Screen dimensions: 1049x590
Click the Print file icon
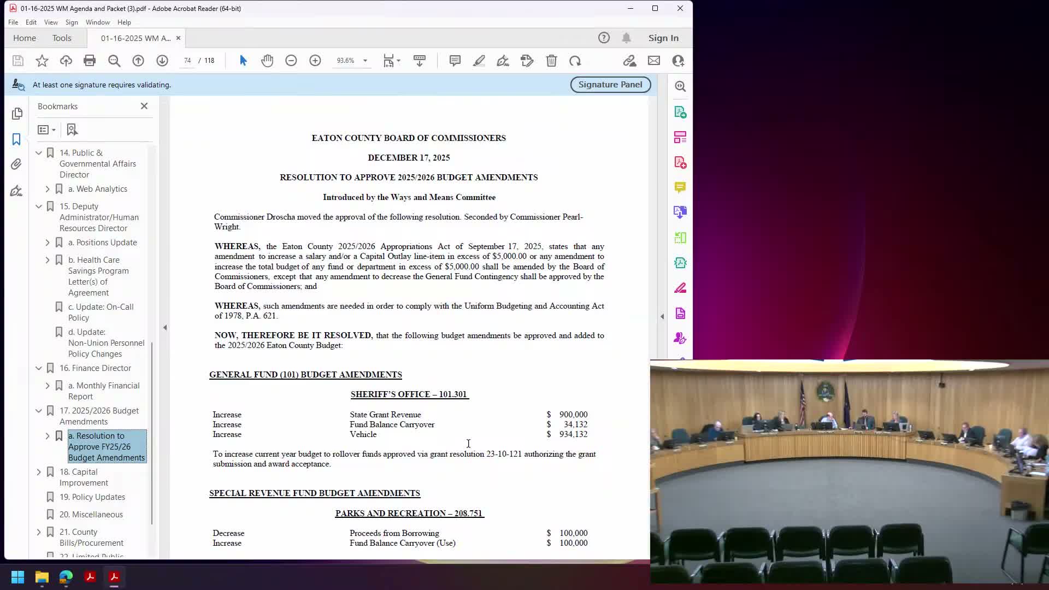point(90,61)
